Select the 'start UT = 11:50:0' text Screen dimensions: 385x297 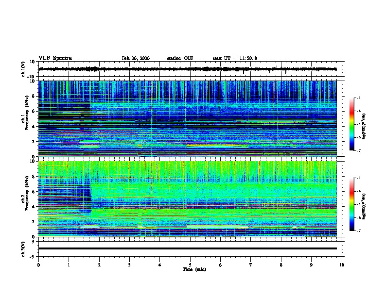pyautogui.click(x=235, y=58)
